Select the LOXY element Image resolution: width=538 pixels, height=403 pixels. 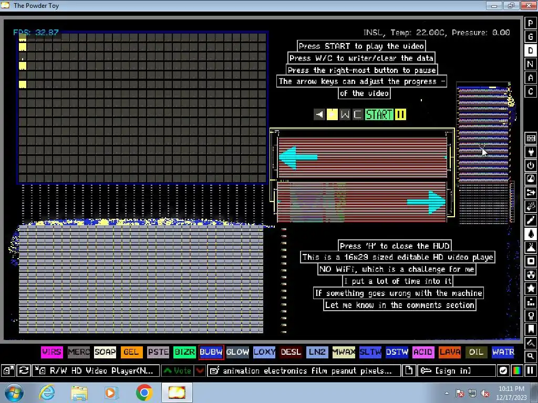(264, 352)
